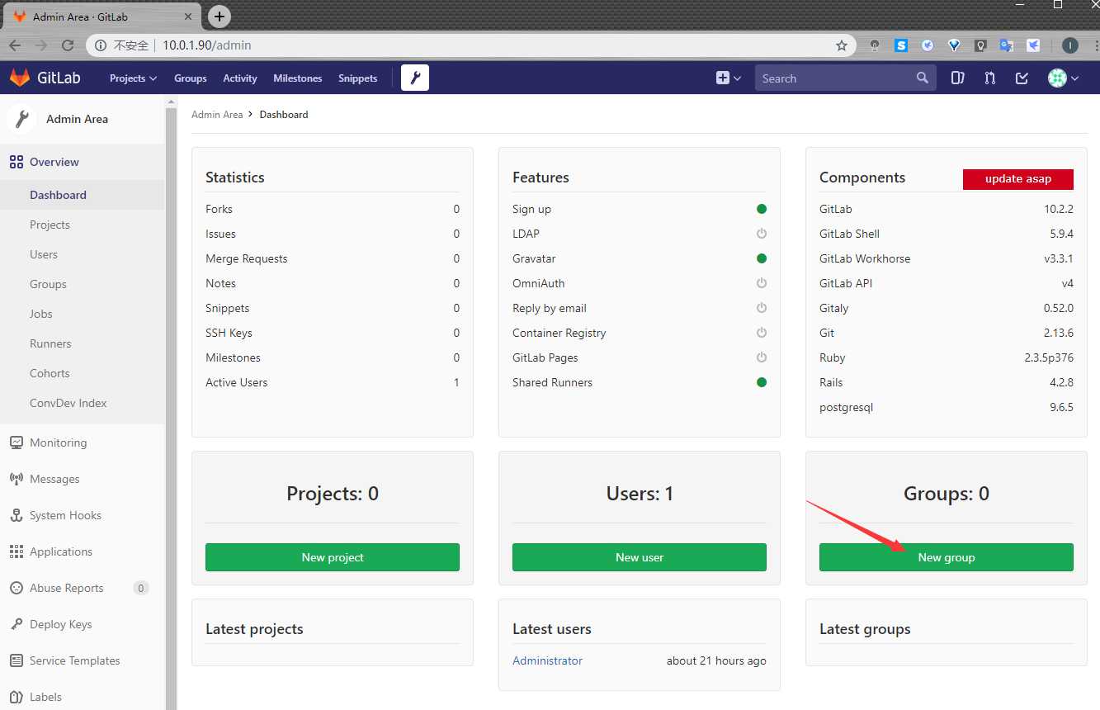Screen dimensions: 1100x710
Task: Click the System Hooks anchor icon
Action: point(17,515)
